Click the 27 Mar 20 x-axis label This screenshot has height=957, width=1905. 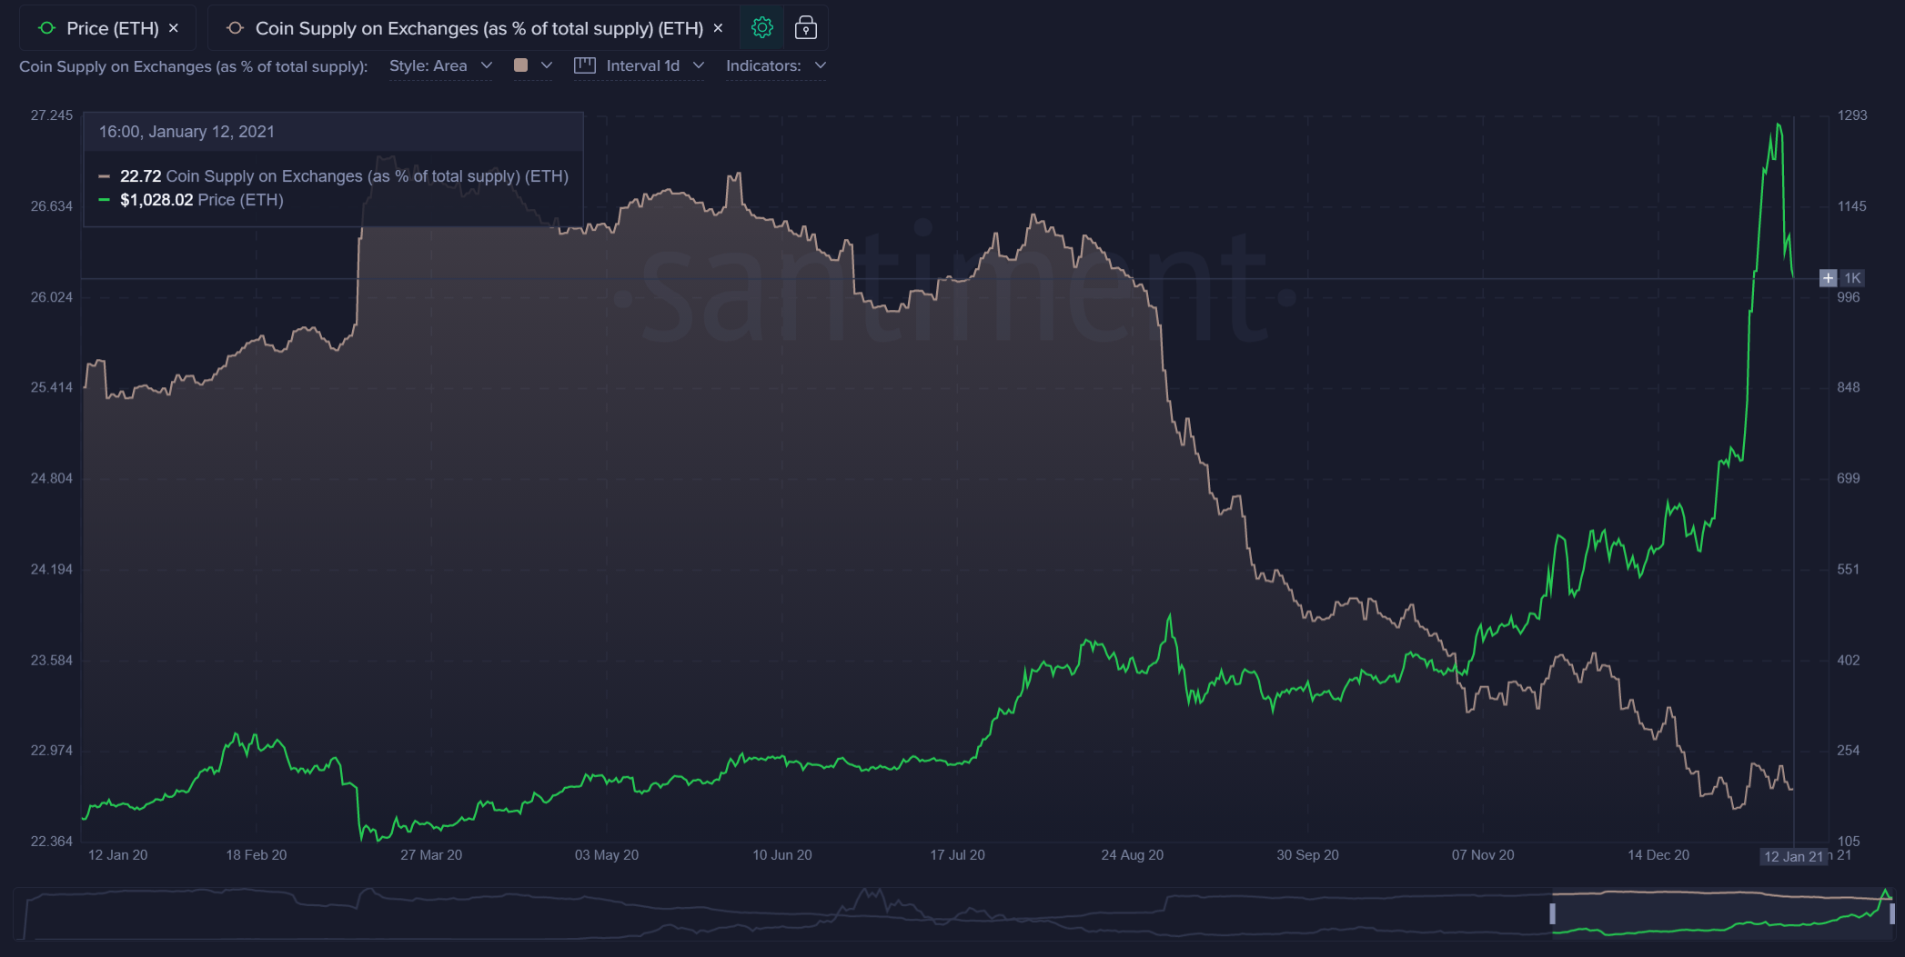pyautogui.click(x=431, y=855)
